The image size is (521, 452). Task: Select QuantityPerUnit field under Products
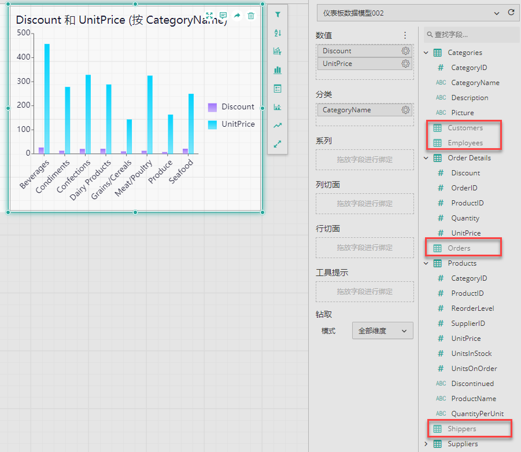[477, 414]
